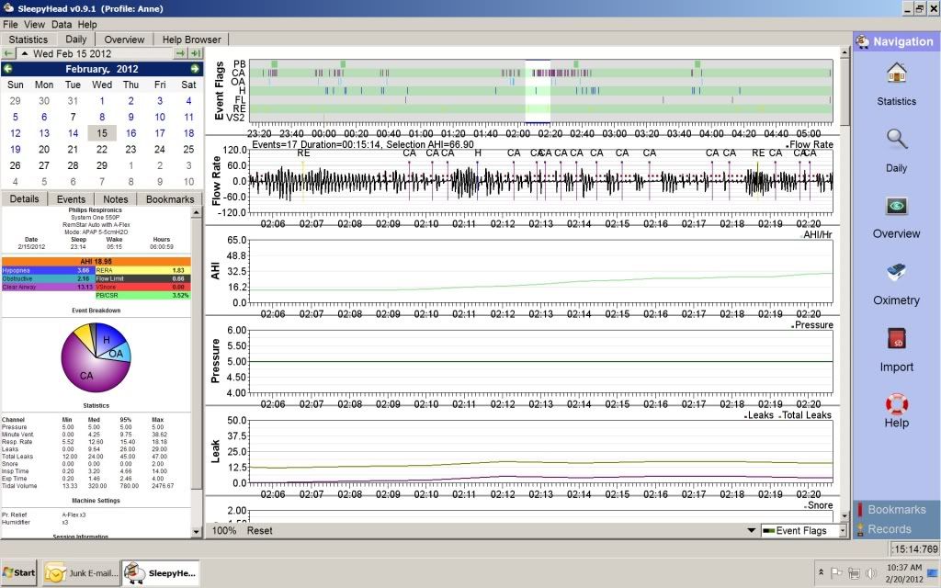Select February 15 in the calendar
Viewport: 941px width, 588px height.
coord(102,133)
